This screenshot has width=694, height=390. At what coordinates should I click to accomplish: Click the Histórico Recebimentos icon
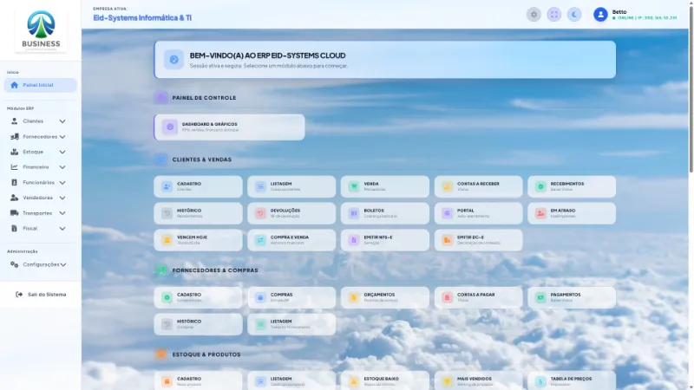pyautogui.click(x=167, y=213)
